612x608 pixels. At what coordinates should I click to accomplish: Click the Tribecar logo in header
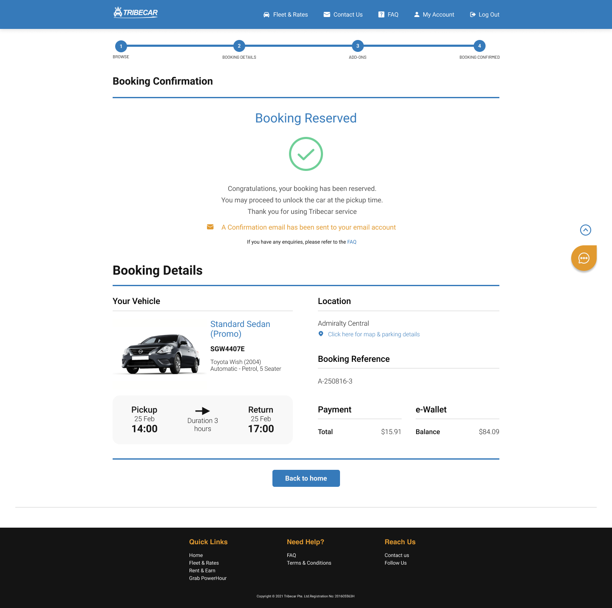tap(136, 13)
